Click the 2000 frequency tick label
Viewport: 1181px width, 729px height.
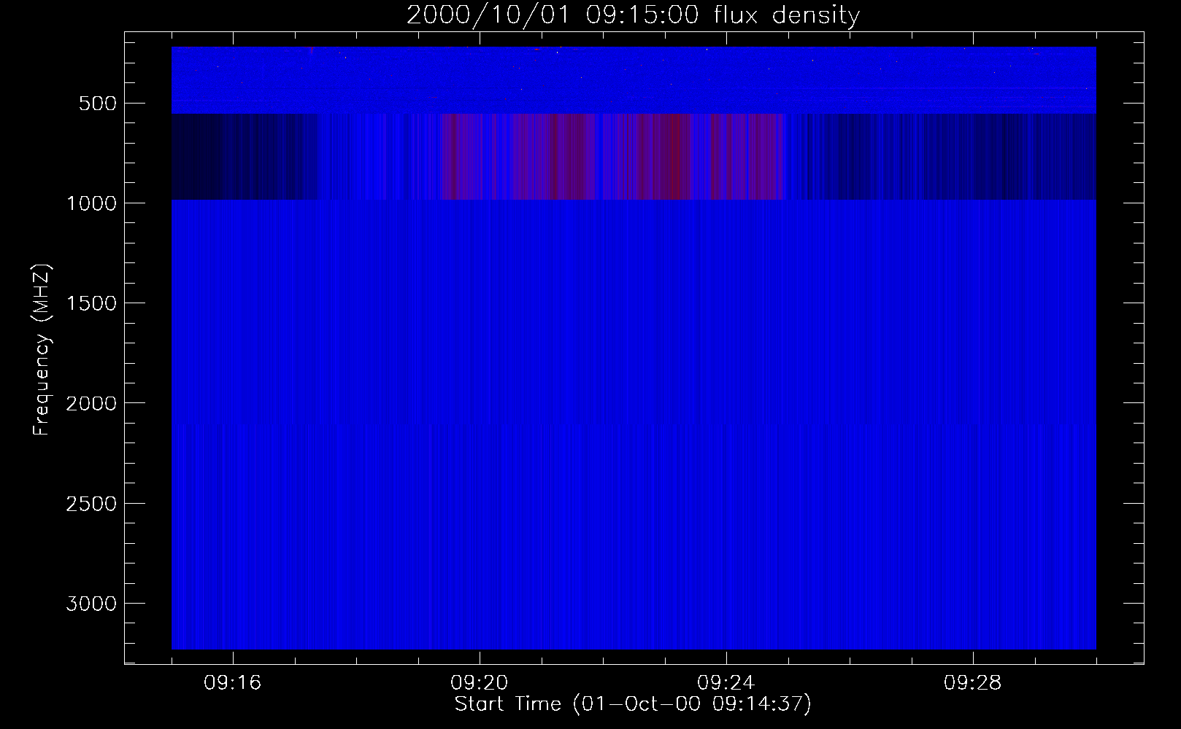click(91, 403)
